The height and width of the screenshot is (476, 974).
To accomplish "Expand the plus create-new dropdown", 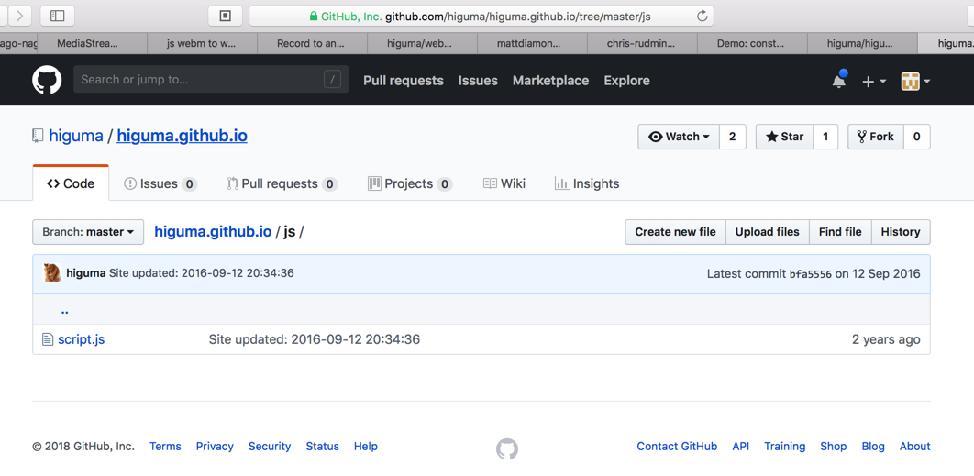I will click(873, 81).
